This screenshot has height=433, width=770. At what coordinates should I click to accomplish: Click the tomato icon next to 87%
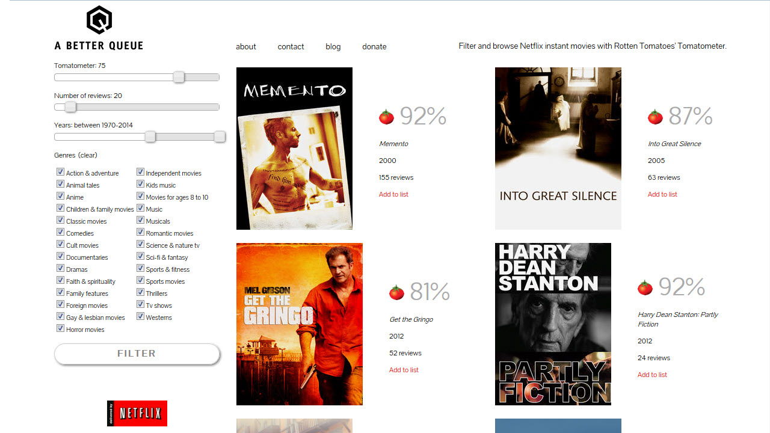(x=655, y=117)
